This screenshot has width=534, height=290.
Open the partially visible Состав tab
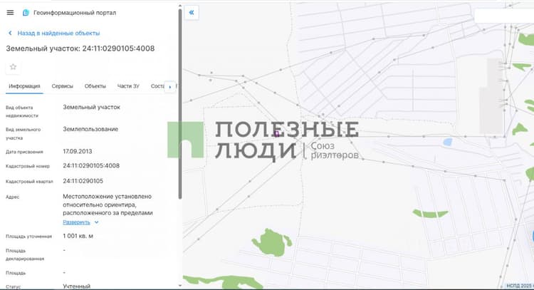pos(157,86)
